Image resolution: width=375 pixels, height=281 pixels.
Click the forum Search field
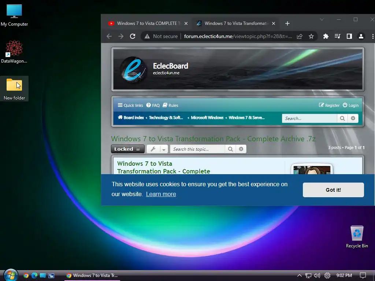point(309,118)
